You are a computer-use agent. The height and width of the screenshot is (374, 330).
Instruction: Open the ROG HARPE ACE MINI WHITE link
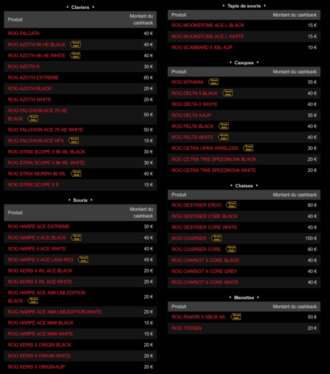[x=40, y=333]
